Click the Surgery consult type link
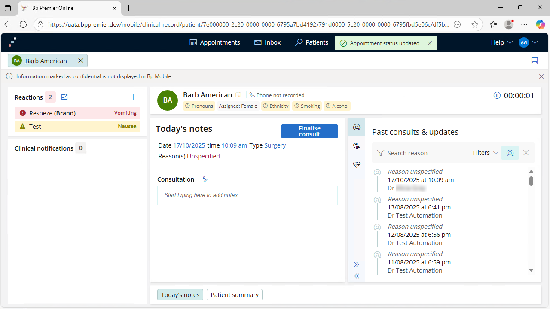550x309 pixels. 275,145
